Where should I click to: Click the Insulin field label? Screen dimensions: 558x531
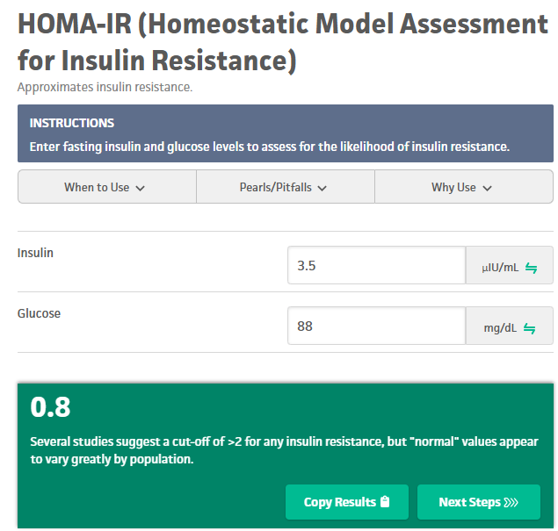click(x=35, y=253)
